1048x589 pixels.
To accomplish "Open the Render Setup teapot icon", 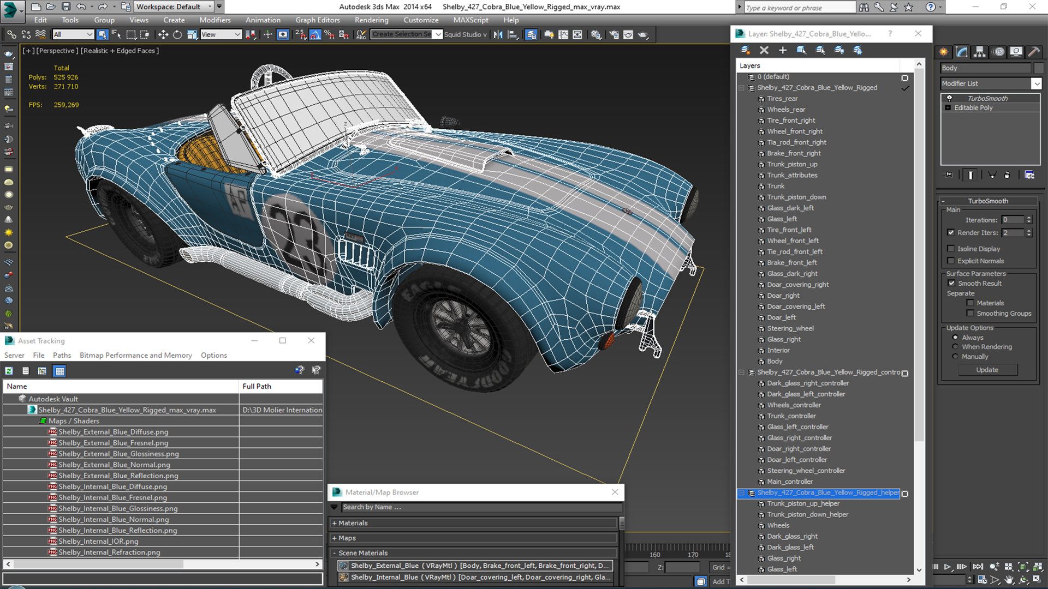I will [x=614, y=34].
